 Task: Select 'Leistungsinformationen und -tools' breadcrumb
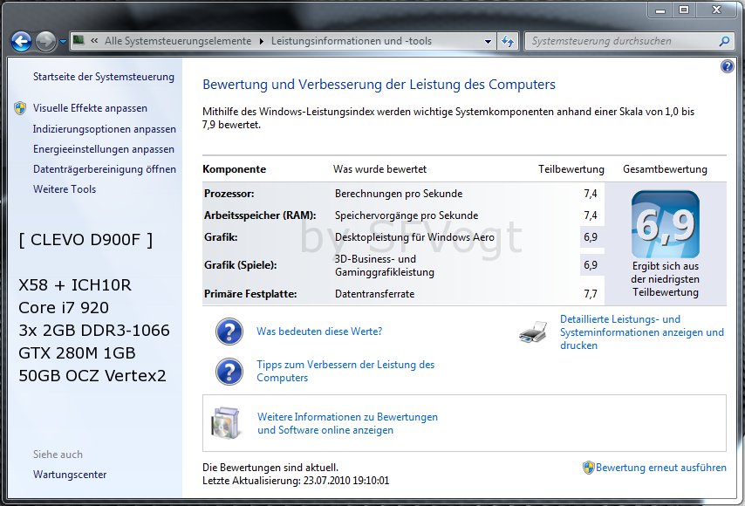pyautogui.click(x=351, y=41)
